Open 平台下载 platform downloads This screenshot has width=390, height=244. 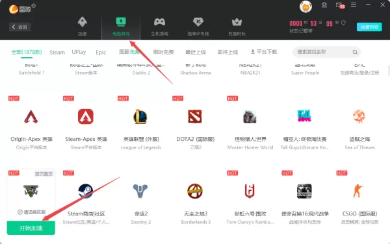264,52
